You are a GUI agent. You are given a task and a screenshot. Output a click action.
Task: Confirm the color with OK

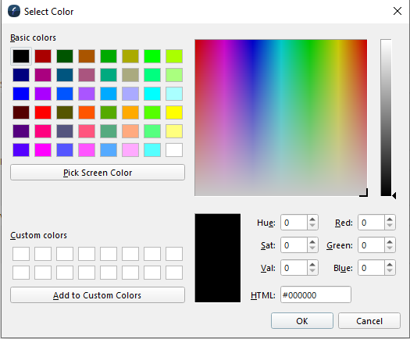(x=302, y=321)
